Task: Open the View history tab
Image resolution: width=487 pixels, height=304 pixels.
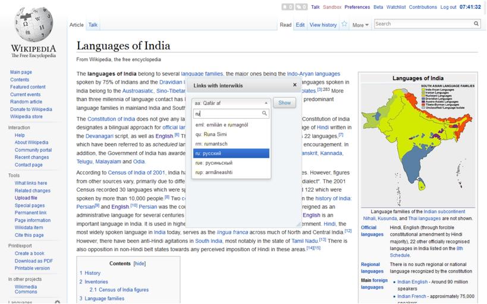Action: click(x=323, y=25)
